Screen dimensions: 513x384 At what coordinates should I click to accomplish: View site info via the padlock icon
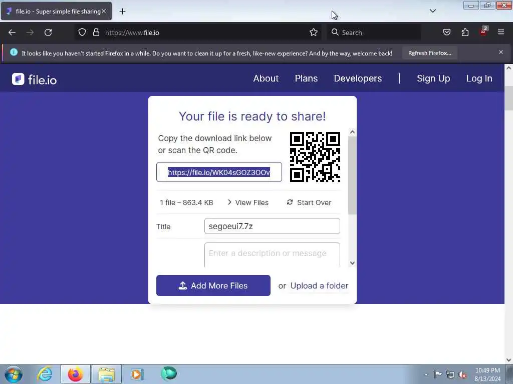(96, 32)
